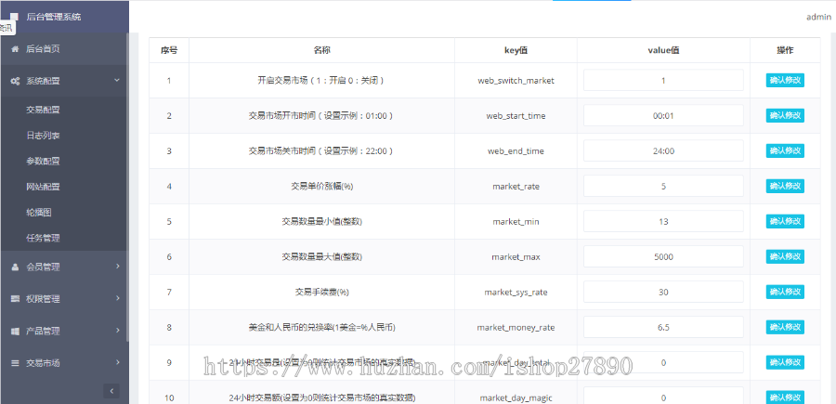Click the 交易数量最大值(整数) name cell
Screen dimensions: 836x404
tap(321, 257)
